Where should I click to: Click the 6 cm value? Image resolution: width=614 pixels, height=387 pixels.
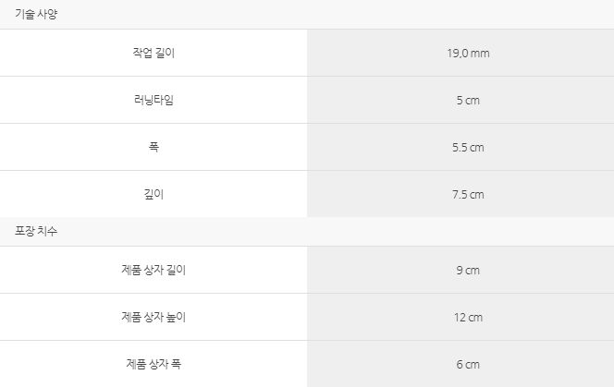tap(468, 364)
